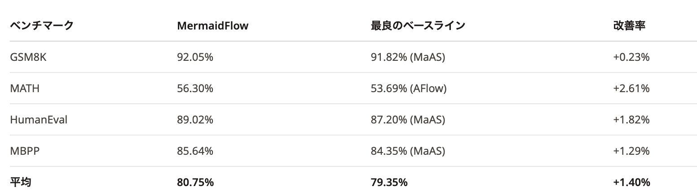The height and width of the screenshot is (195, 697).
Task: Click the bold +1.40% average improvement
Action: pos(631,182)
